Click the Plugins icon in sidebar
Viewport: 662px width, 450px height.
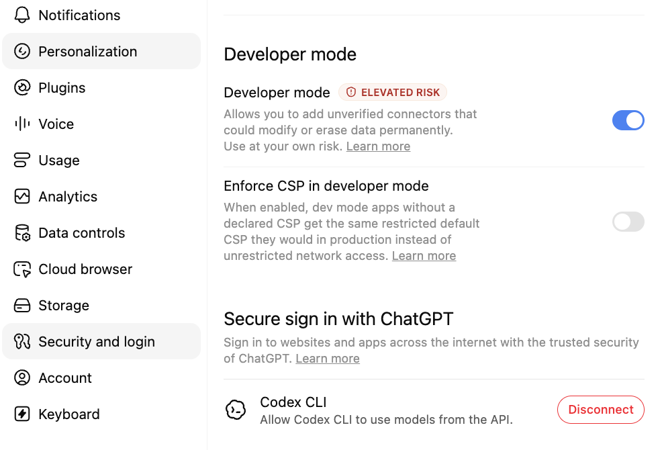click(22, 88)
